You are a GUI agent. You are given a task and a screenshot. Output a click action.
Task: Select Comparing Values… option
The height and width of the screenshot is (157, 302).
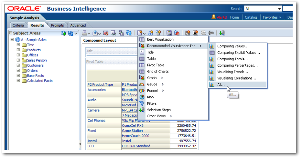[238, 46]
